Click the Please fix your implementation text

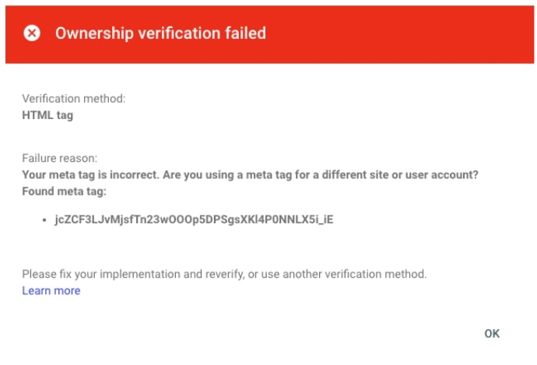[101, 274]
